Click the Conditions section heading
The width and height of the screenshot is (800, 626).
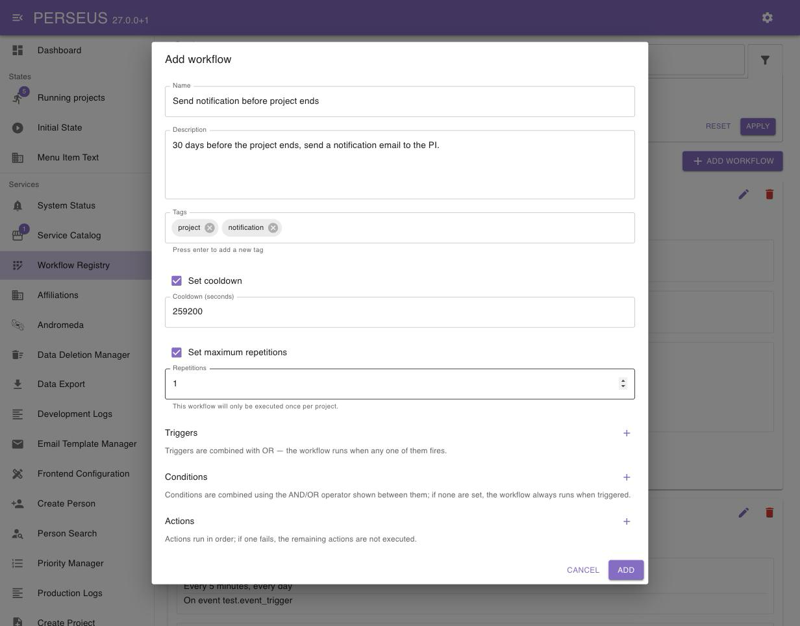[x=186, y=477]
